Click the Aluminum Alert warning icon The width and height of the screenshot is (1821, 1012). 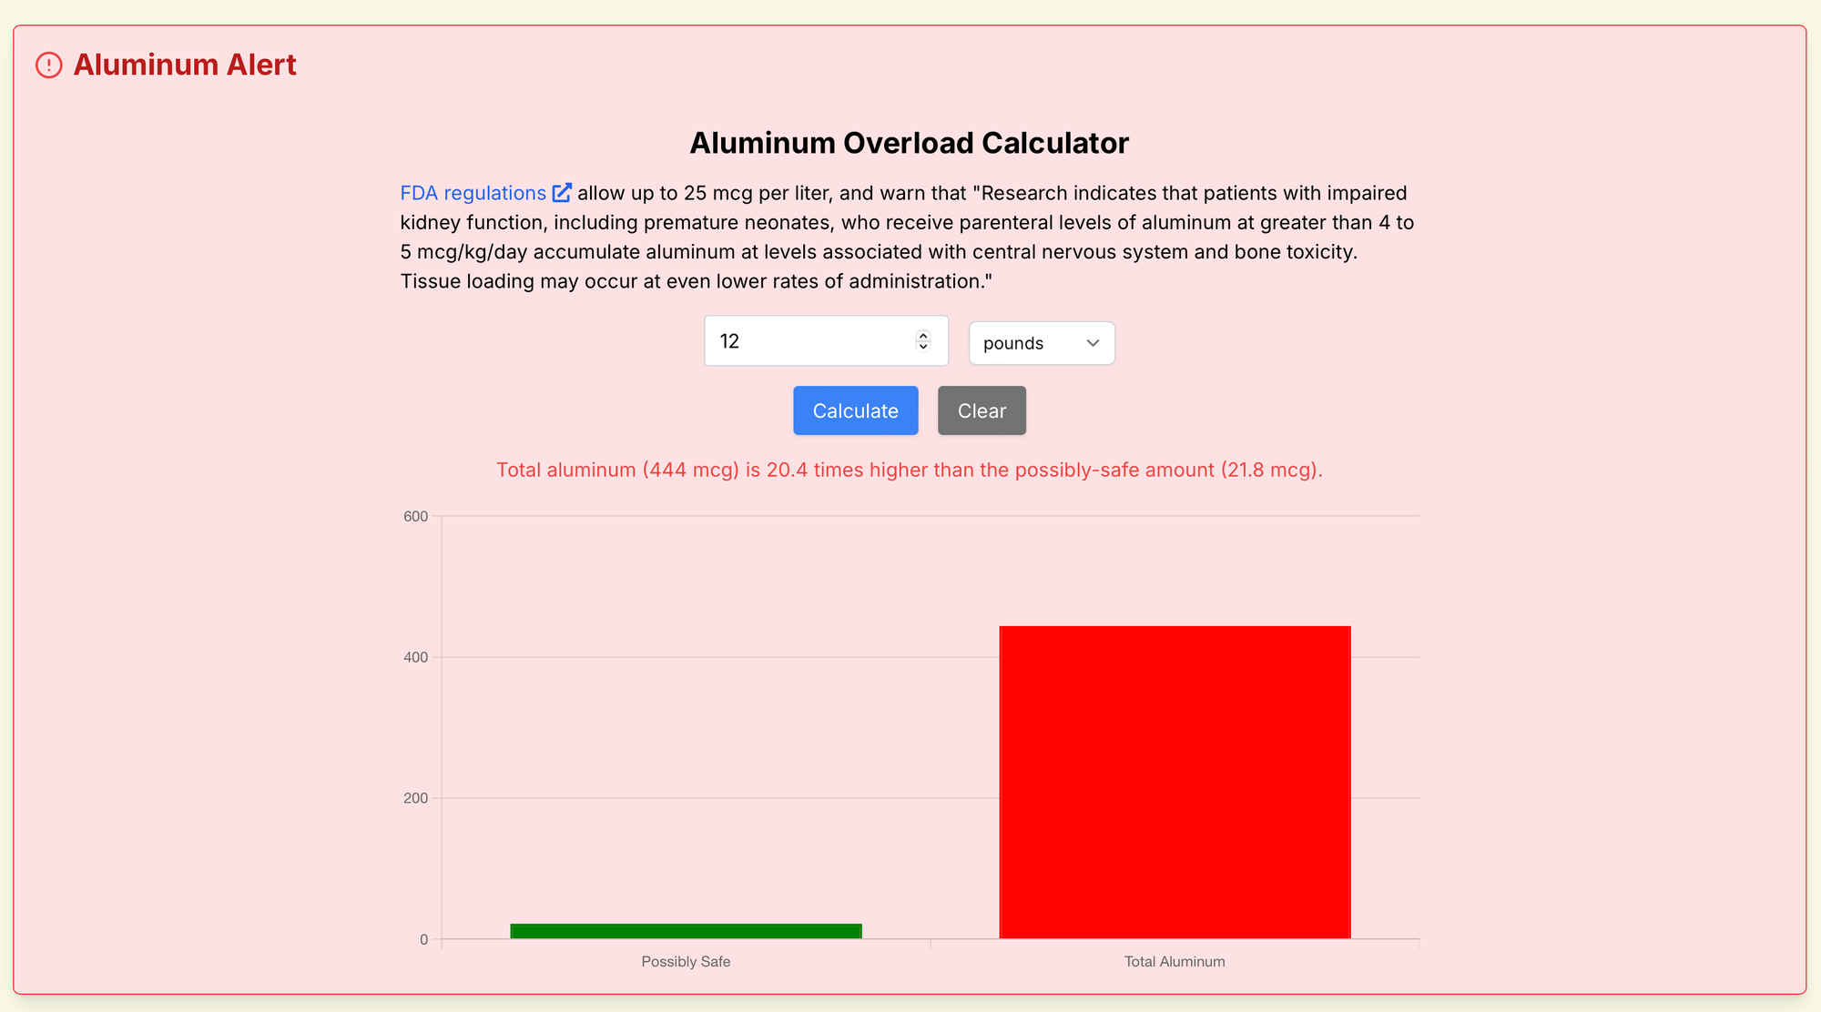click(x=49, y=65)
